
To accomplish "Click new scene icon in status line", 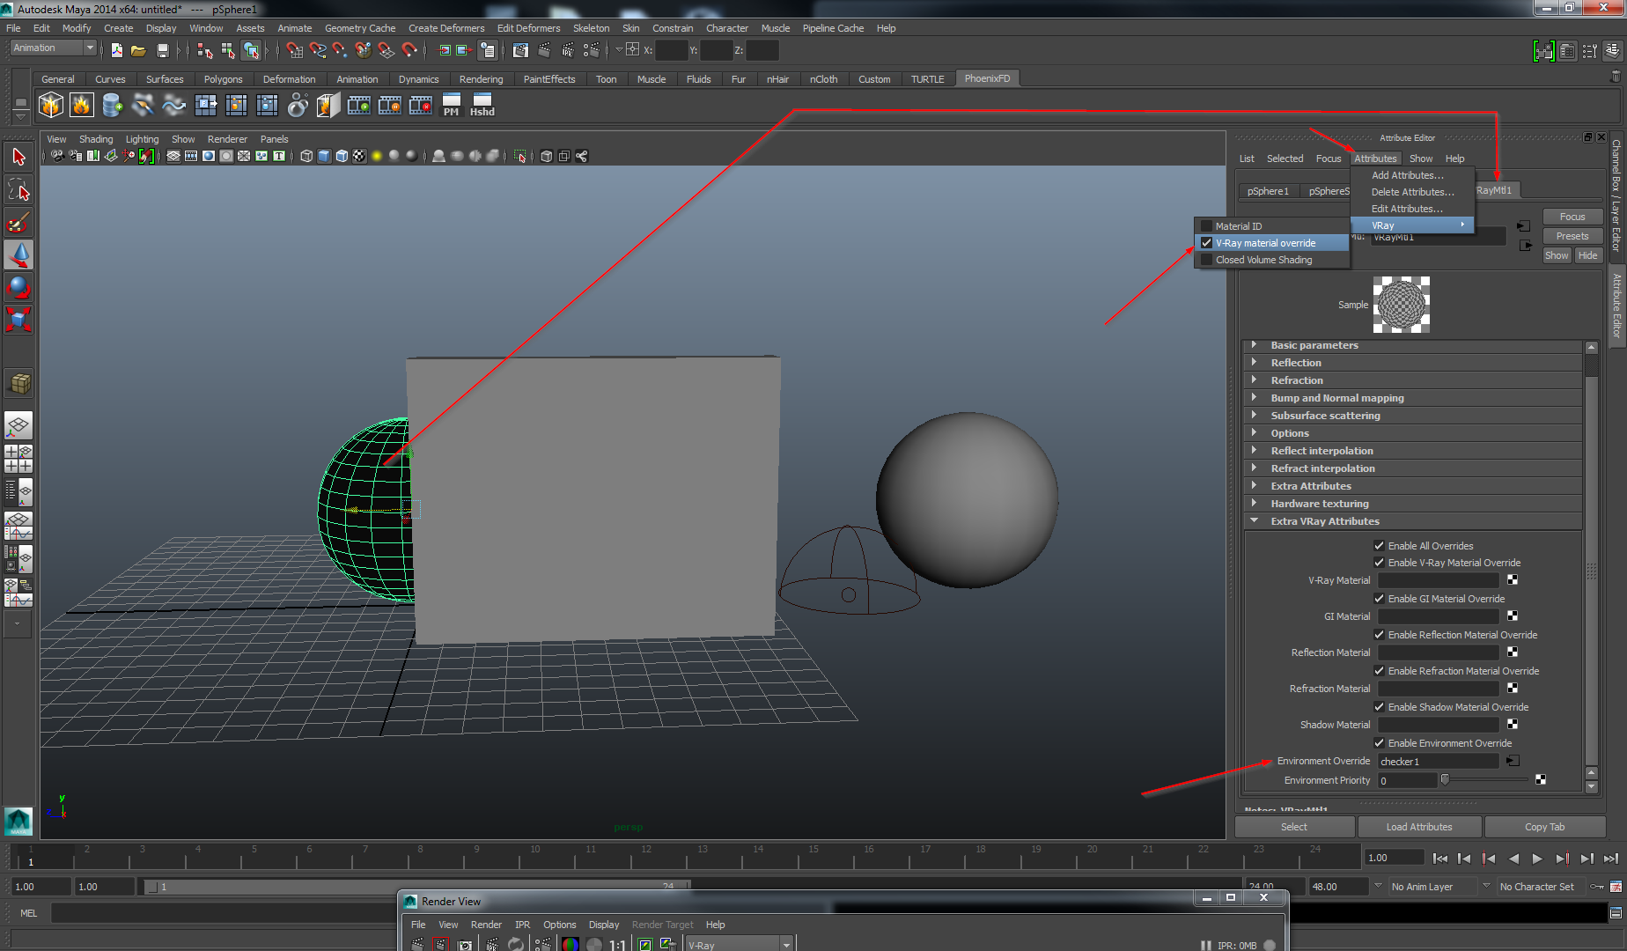I will (x=116, y=50).
